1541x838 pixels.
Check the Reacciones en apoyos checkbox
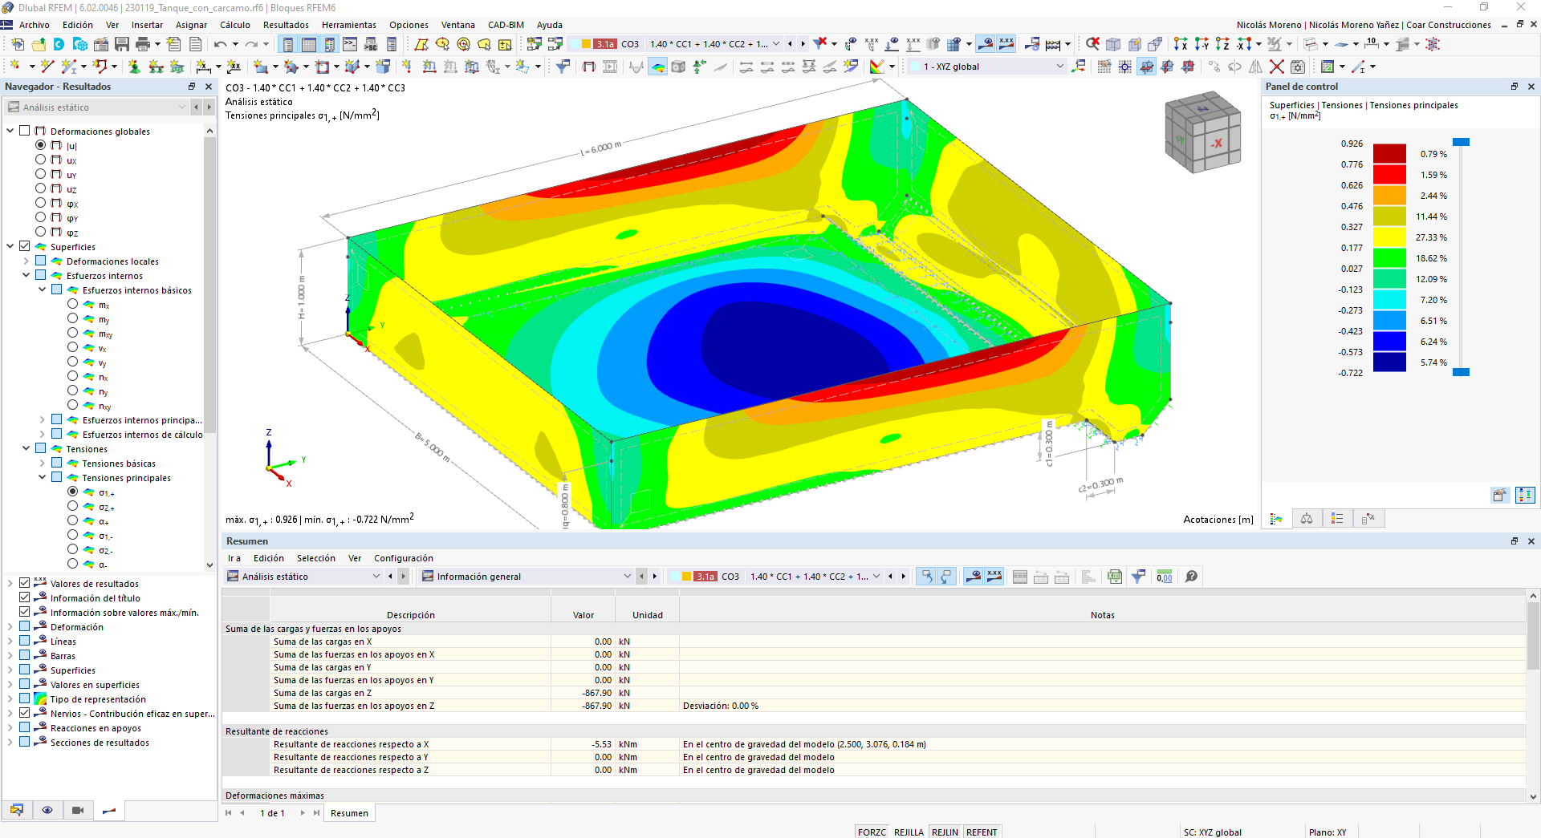tap(25, 727)
